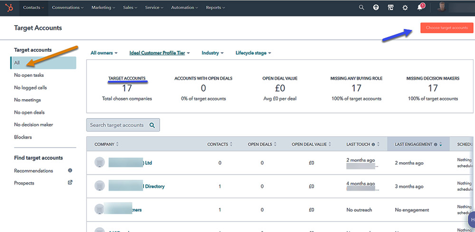475x232 pixels.
Task: Open the Marketing menu
Action: point(103,8)
